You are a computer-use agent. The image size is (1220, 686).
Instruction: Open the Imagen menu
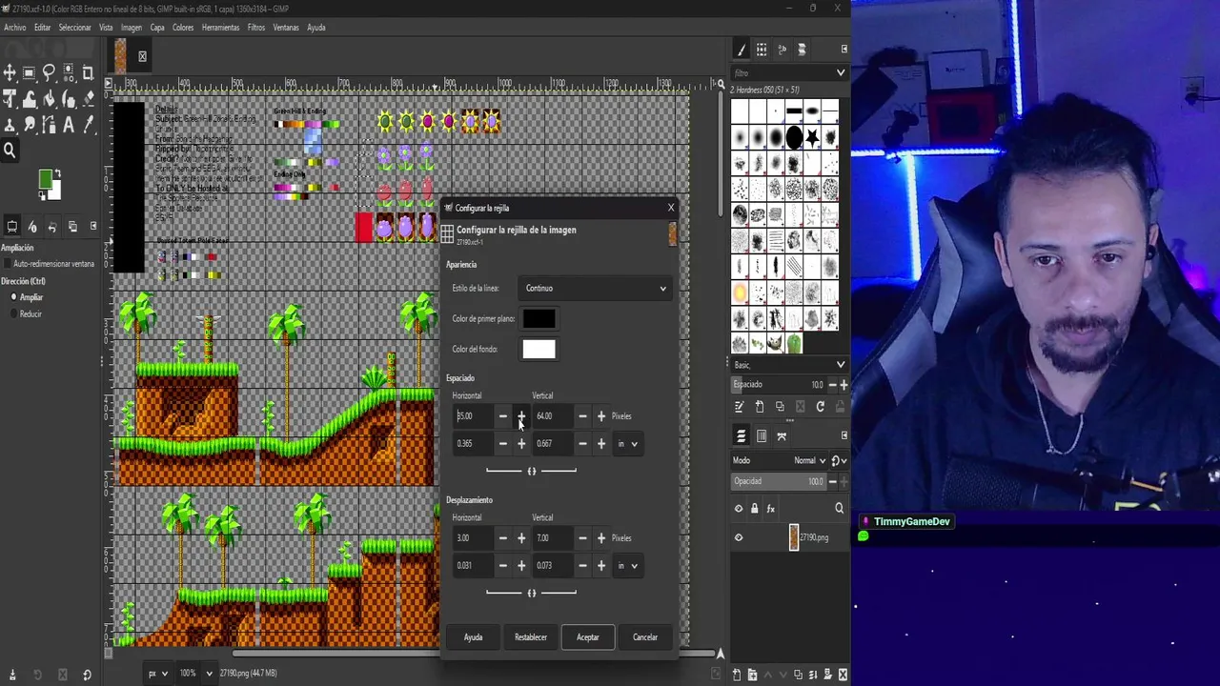click(132, 28)
